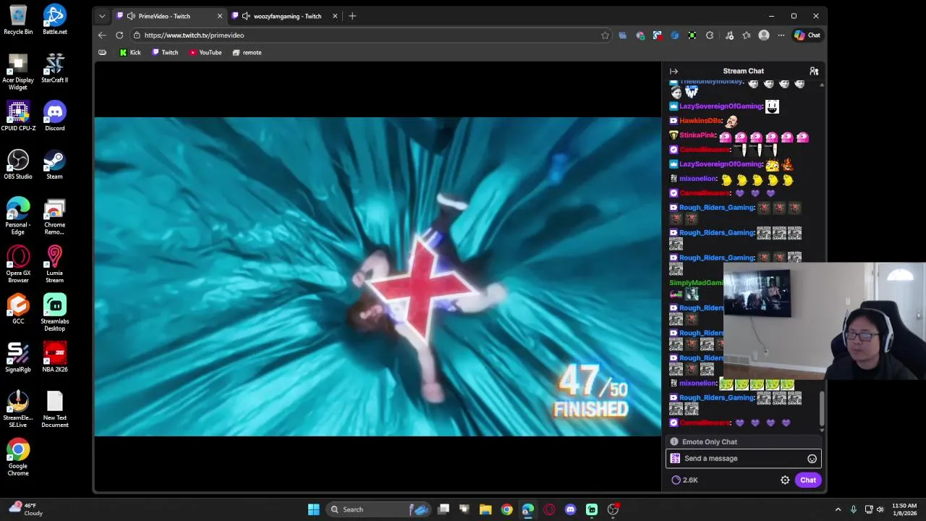Image resolution: width=926 pixels, height=521 pixels.
Task: Open Discord desktop shortcut
Action: click(54, 117)
